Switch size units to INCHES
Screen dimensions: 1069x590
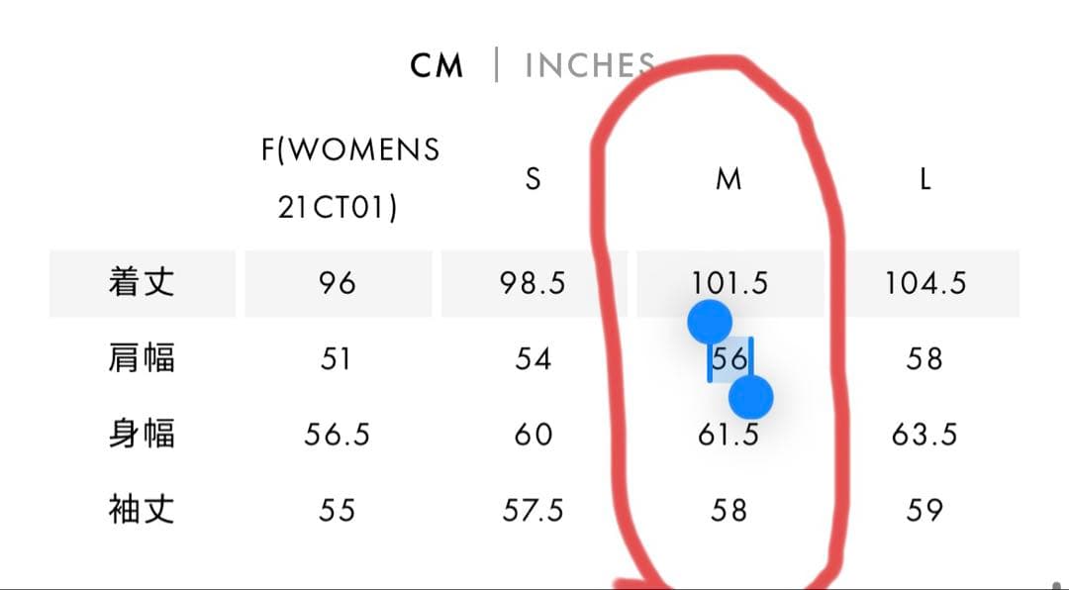point(589,66)
